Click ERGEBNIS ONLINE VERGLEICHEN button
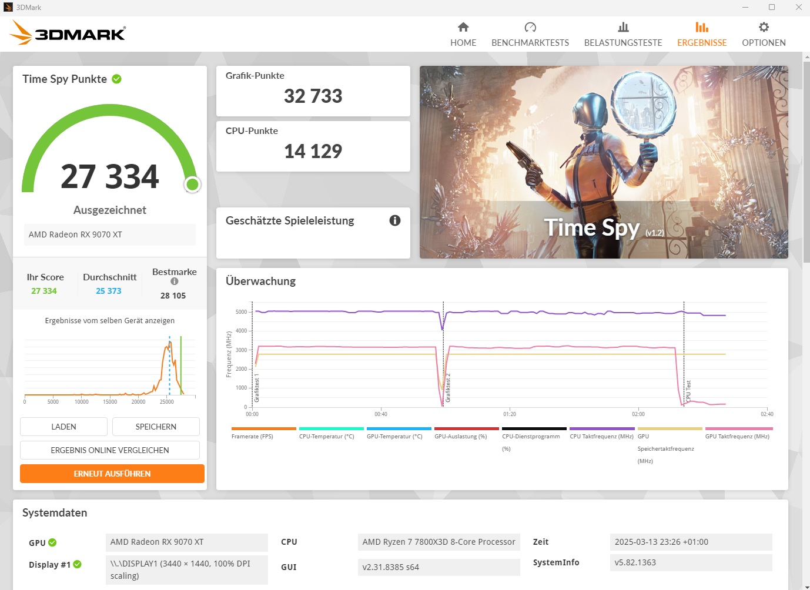This screenshot has width=810, height=590. point(110,450)
